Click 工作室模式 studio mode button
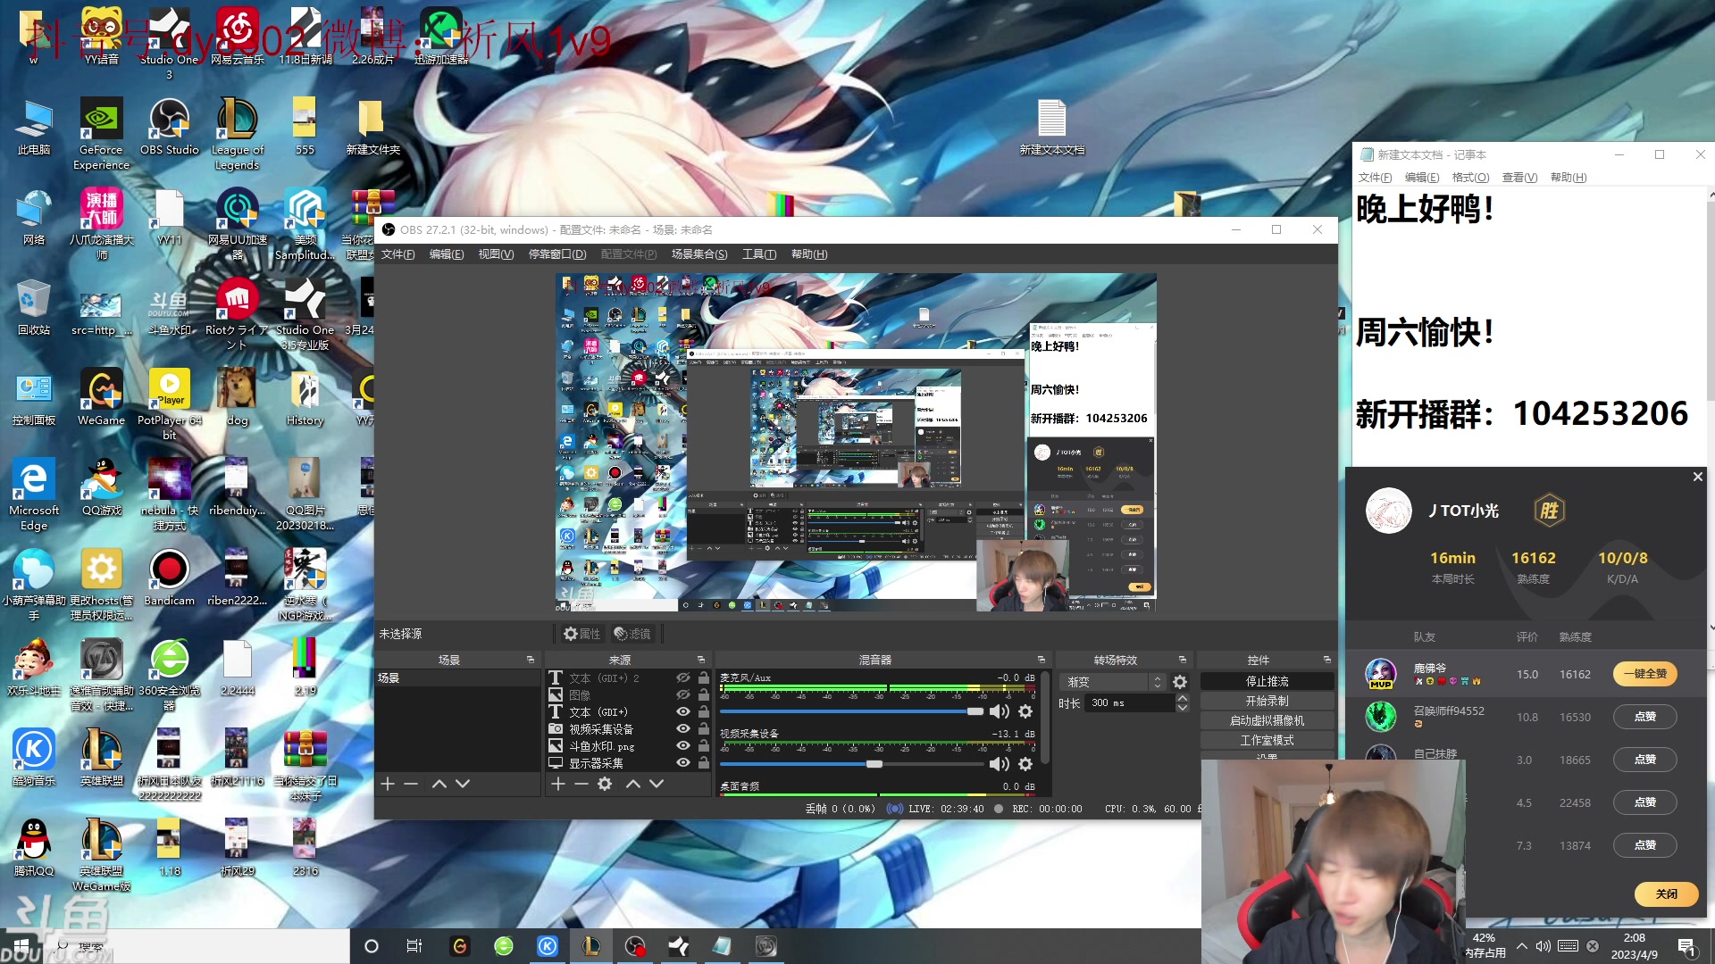This screenshot has width=1715, height=964. [1267, 740]
